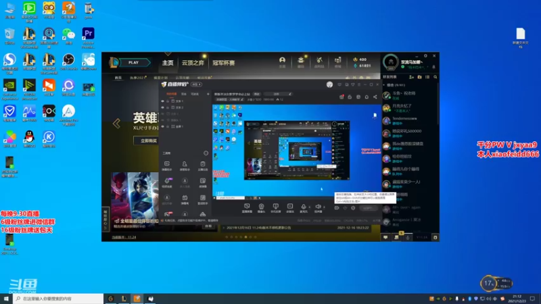Click the share icon at streaming app top-right
Viewport: 541px width, 304px height.
tap(375, 97)
